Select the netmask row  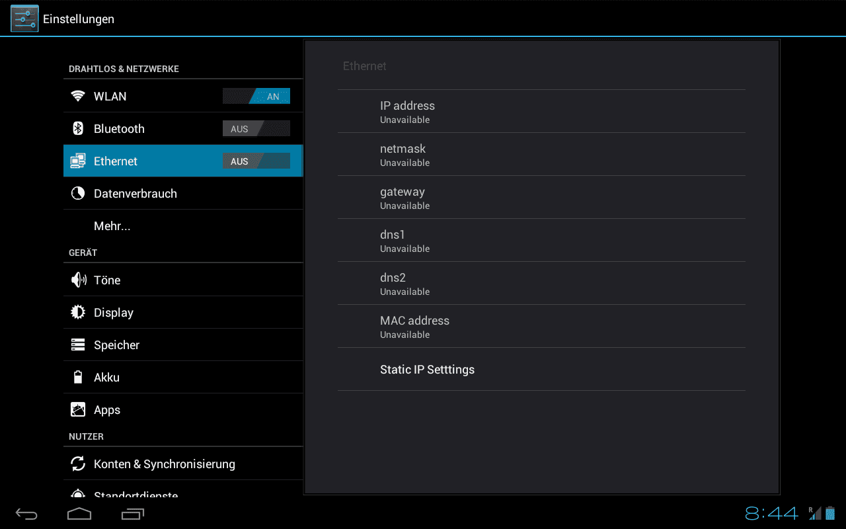click(541, 154)
